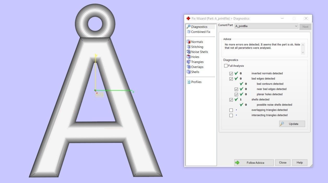
Task: Open Help for the Fix Wizard
Action: tap(300, 162)
